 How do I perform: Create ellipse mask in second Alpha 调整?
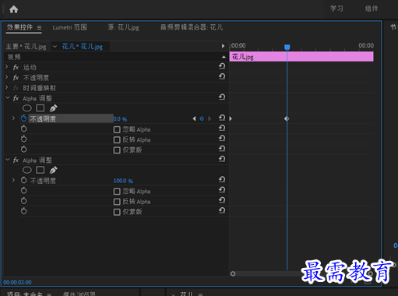click(27, 170)
